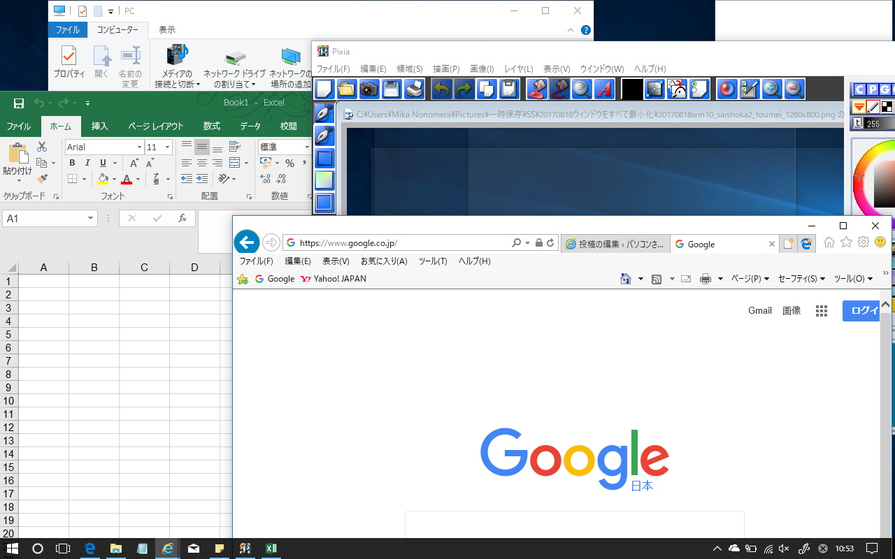
Task: Click the プロパティ button in PC window
Action: 69,64
